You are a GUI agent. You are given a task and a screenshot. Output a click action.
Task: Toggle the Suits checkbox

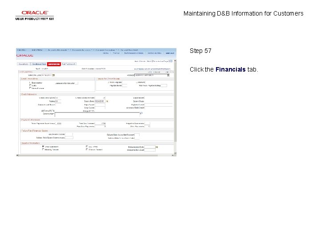30,85
